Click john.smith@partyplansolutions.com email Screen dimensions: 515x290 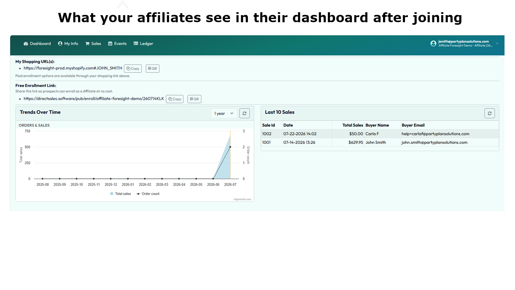434,142
